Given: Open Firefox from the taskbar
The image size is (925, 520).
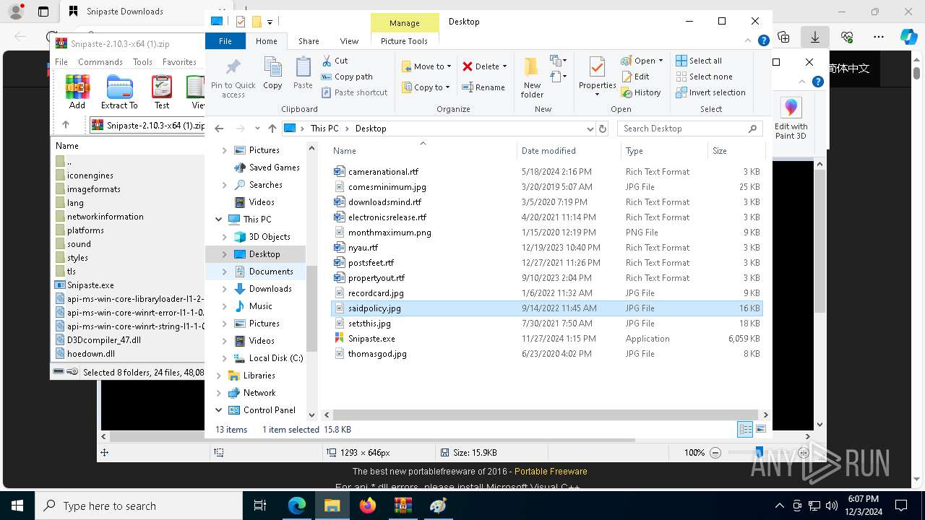Looking at the screenshot, I should tap(367, 506).
